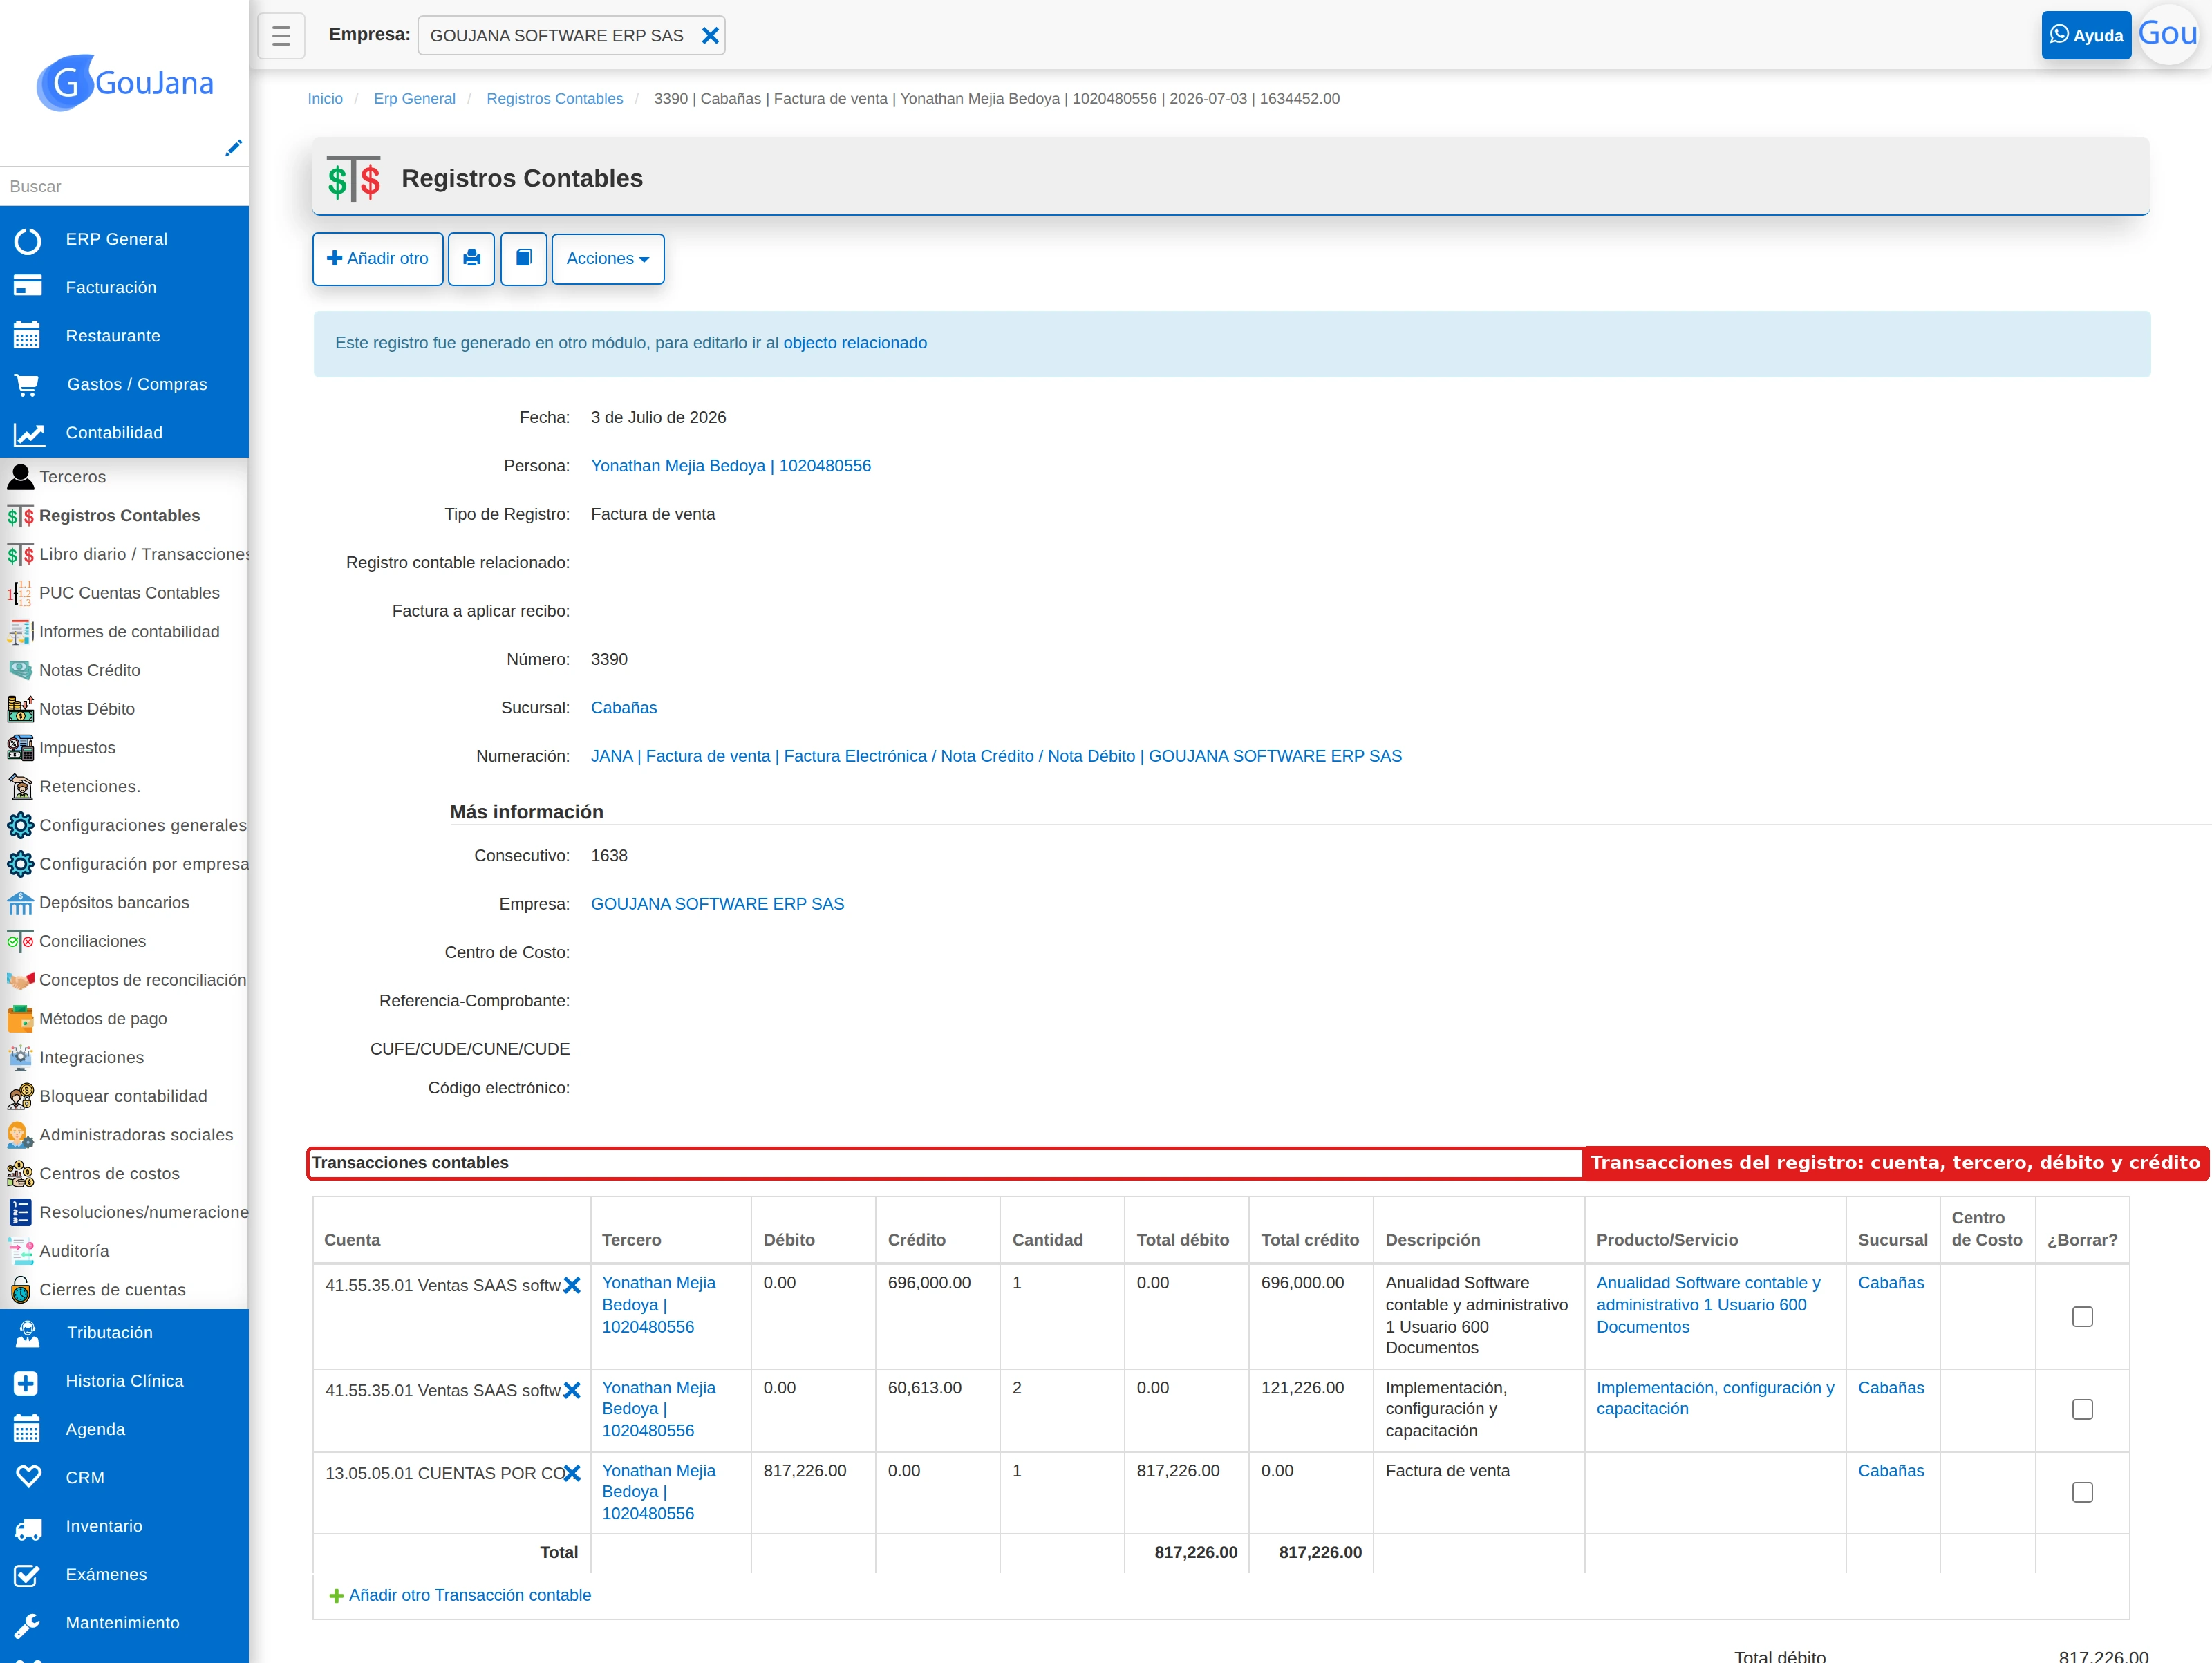The height and width of the screenshot is (1663, 2212).
Task: Open ERP General menu section
Action: tap(124, 239)
